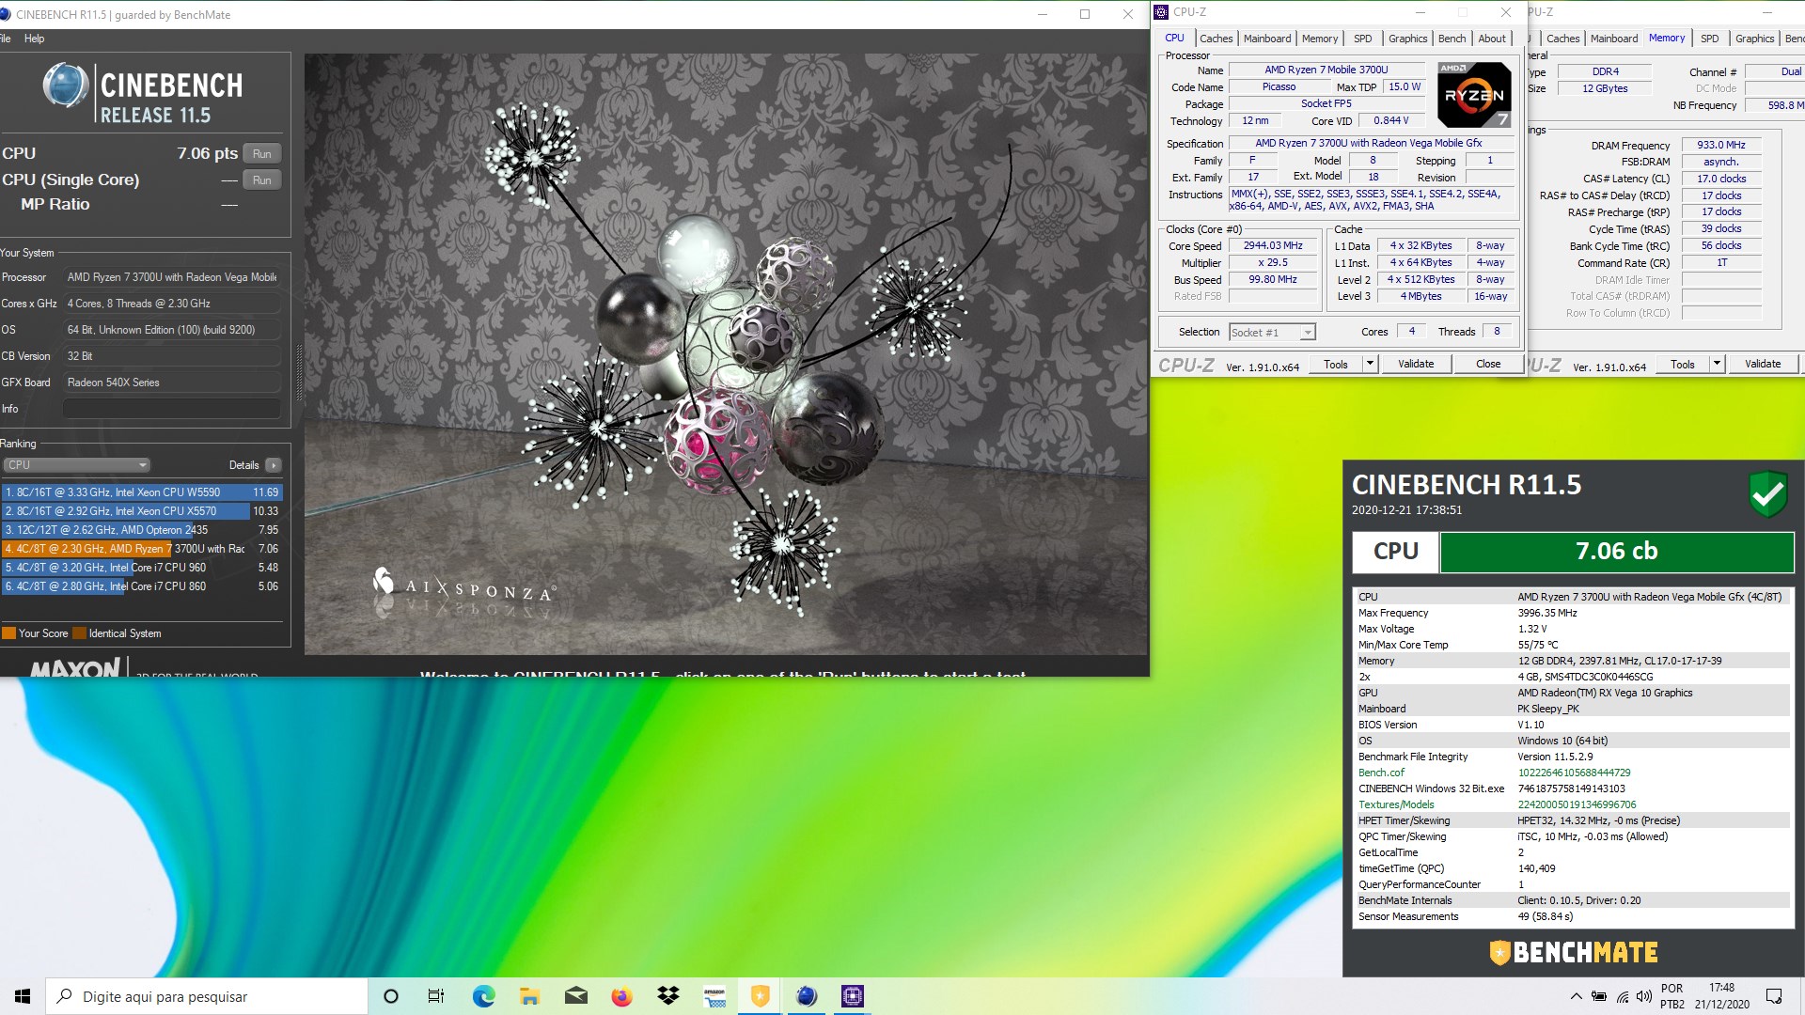
Task: Click the POR PTB2 language indicator
Action: (1672, 996)
